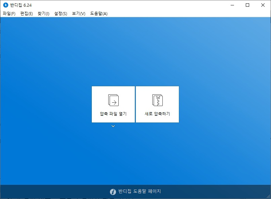This screenshot has height=199, width=271.
Task: Click the 압축 파일 열기 tile
Action: (113, 104)
